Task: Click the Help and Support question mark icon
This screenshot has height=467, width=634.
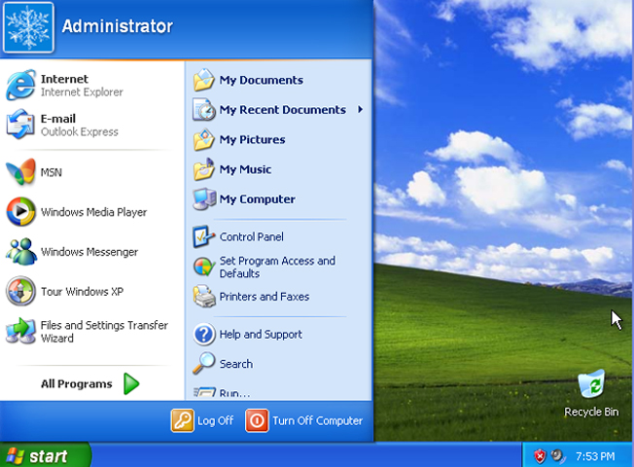Action: point(204,335)
